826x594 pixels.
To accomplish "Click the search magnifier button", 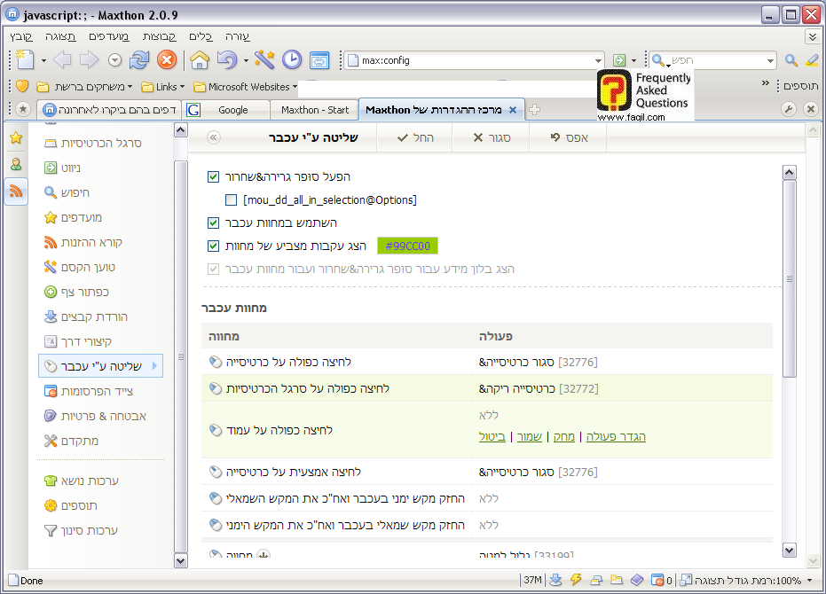I will click(x=791, y=60).
